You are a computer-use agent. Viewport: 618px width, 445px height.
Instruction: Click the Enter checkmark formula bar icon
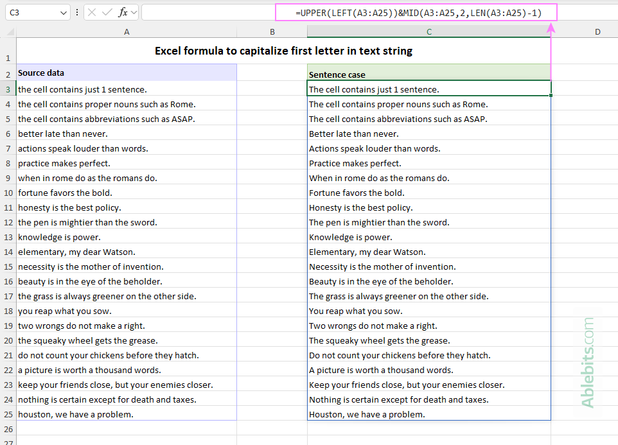(x=107, y=13)
